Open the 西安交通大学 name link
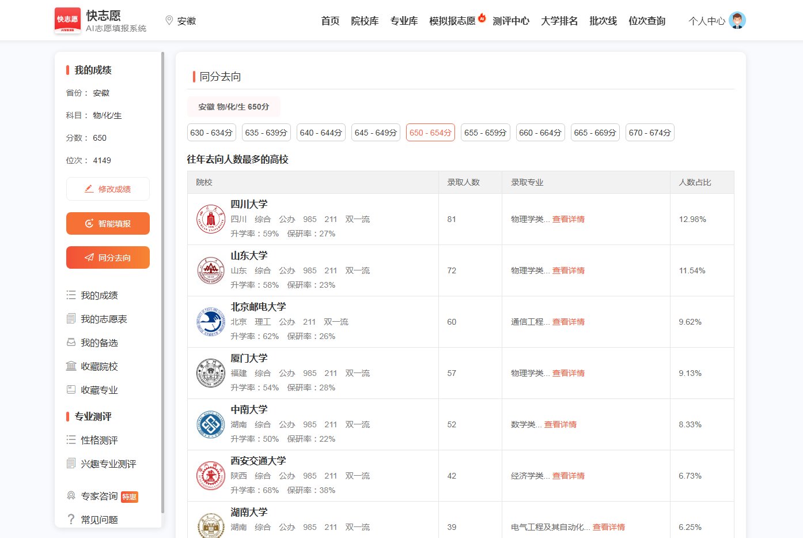 pos(258,461)
